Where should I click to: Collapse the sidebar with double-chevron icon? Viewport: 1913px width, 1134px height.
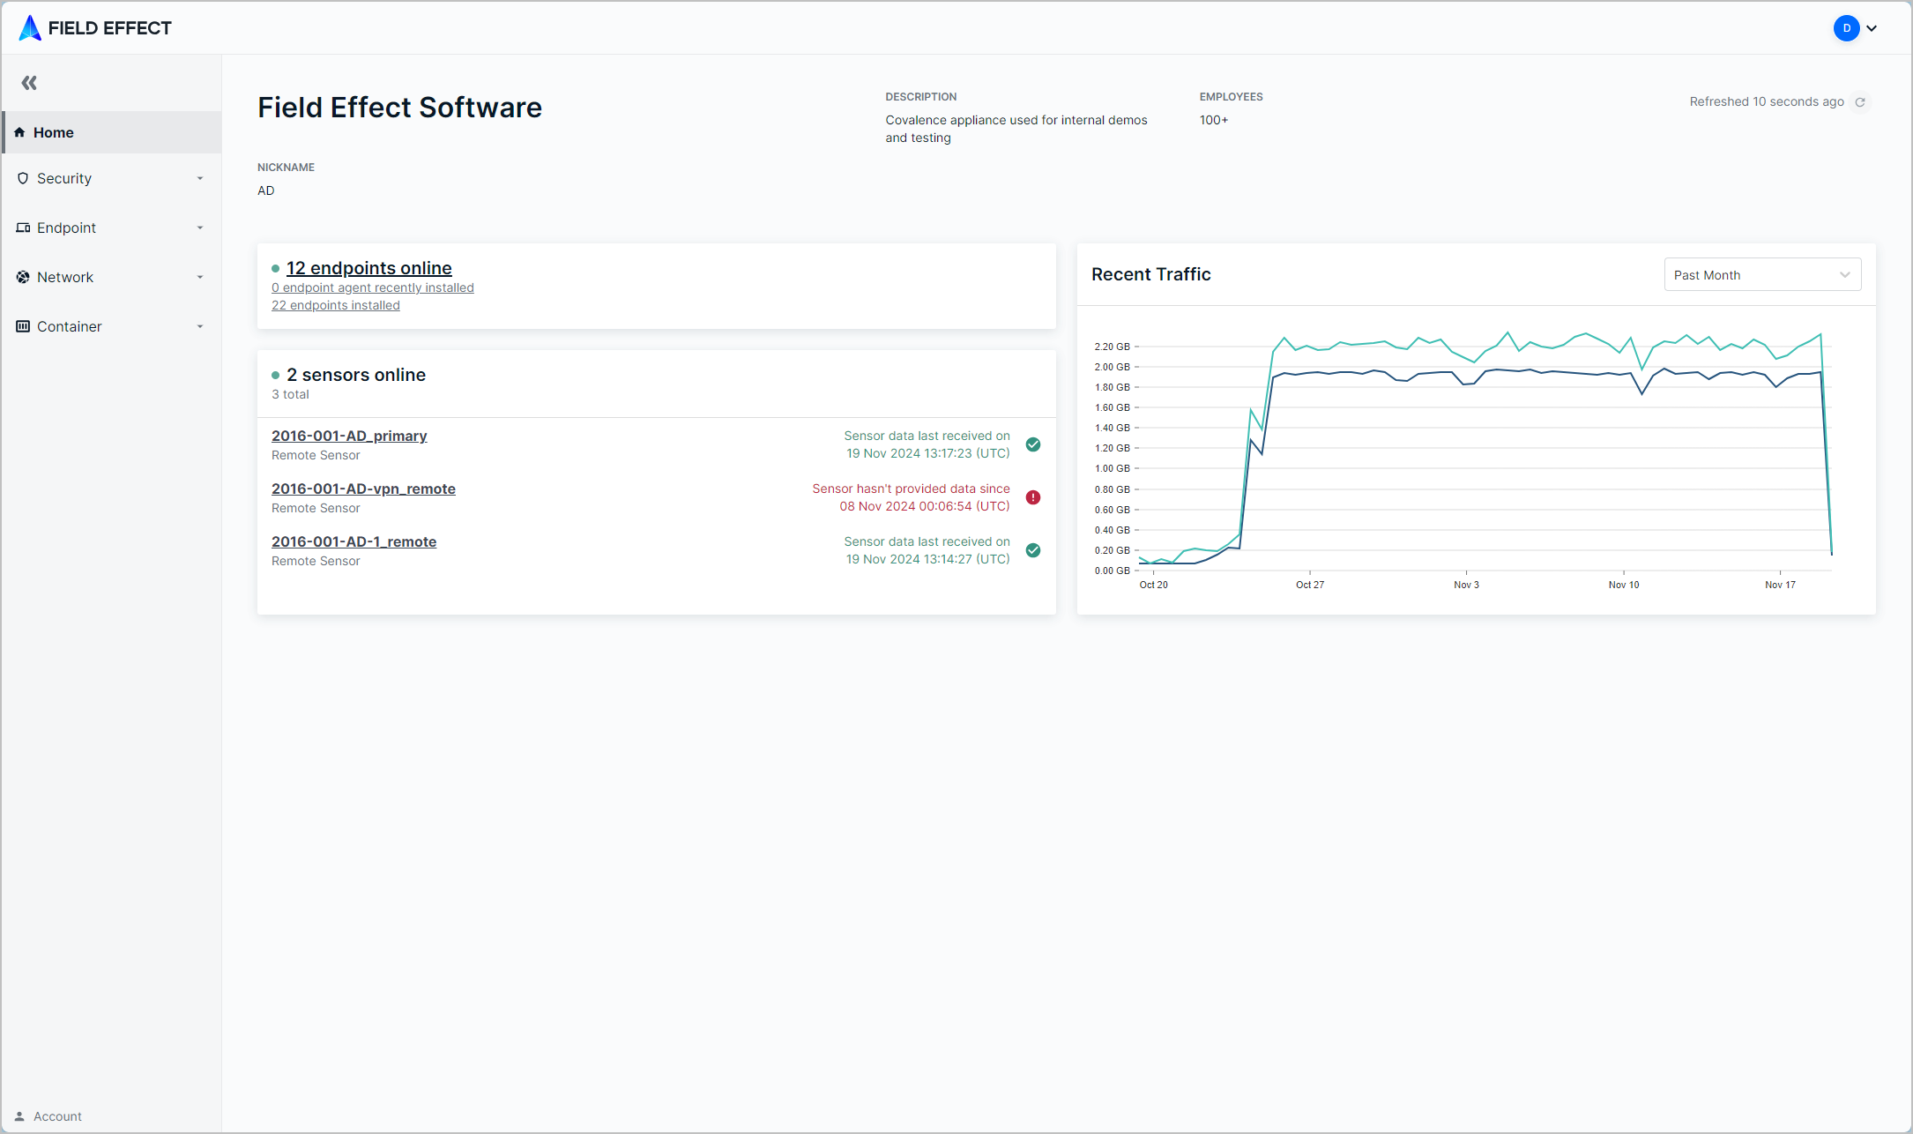tap(29, 83)
